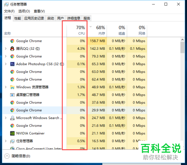Click the Chrome icon on the 79.3 MB row
The width and height of the screenshot is (187, 165).
tap(12, 56)
